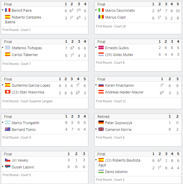
Task: Click the Czech flag next to Jiri Vesely
Action: pyautogui.click(x=8, y=160)
